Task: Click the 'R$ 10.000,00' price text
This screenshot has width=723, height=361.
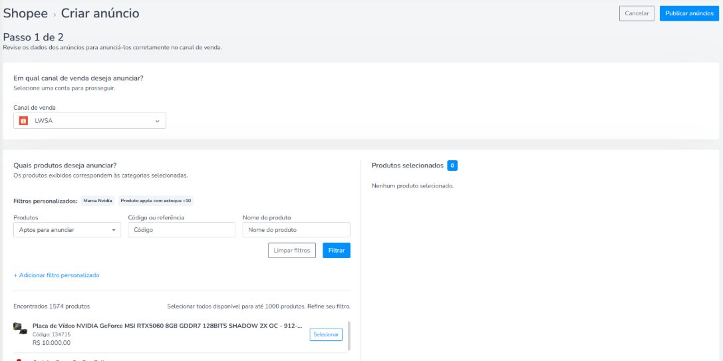Action: pyautogui.click(x=51, y=343)
